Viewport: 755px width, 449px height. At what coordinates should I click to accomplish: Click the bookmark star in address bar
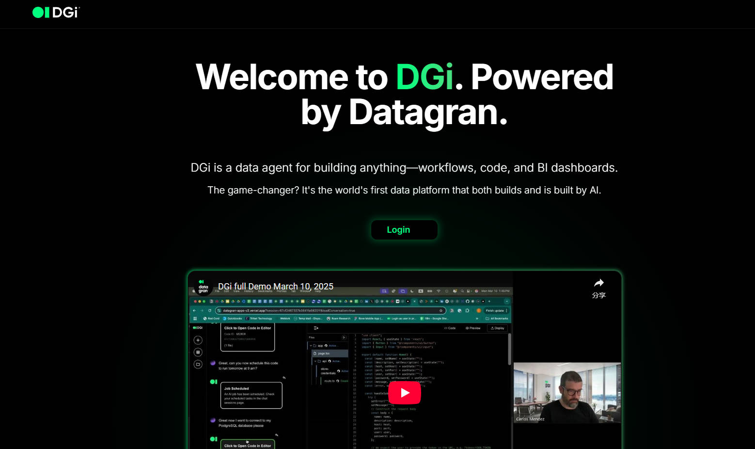click(x=441, y=311)
